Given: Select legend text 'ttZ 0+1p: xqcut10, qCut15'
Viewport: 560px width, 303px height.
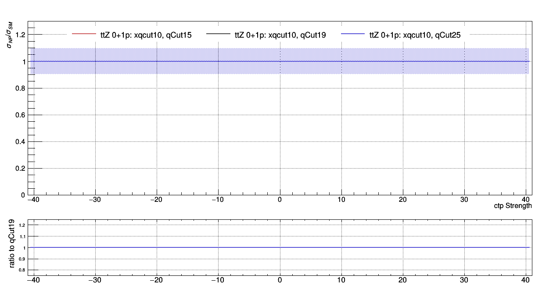Looking at the screenshot, I should [x=146, y=35].
